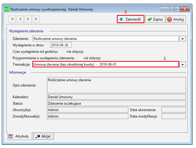The width and height of the screenshot is (196, 148).
Task: Open the Transakcja combo box field
Action: point(106,64)
